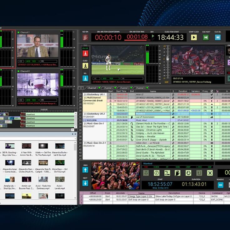Click the S status icon for Jesse J2 row
The height and width of the screenshot is (230, 230).
point(173,94)
